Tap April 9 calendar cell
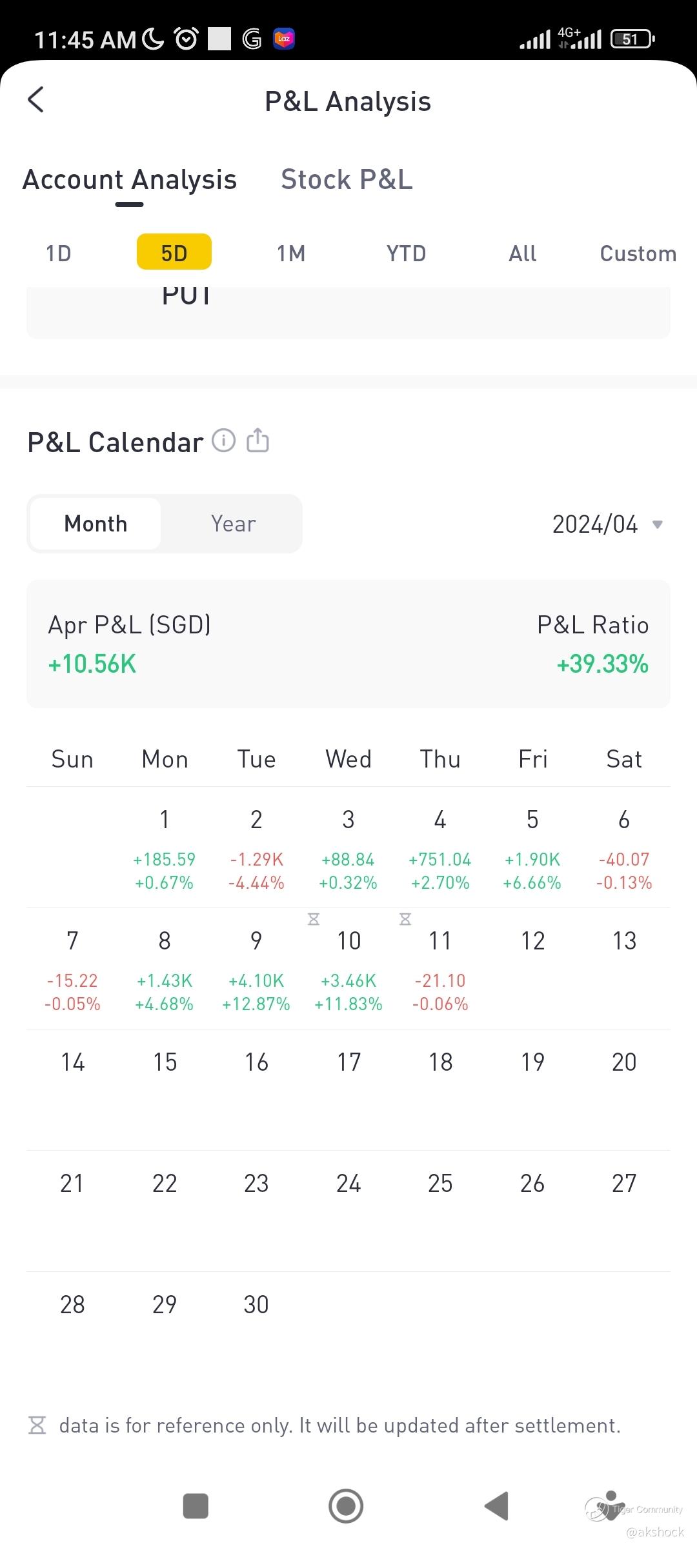 (x=256, y=969)
